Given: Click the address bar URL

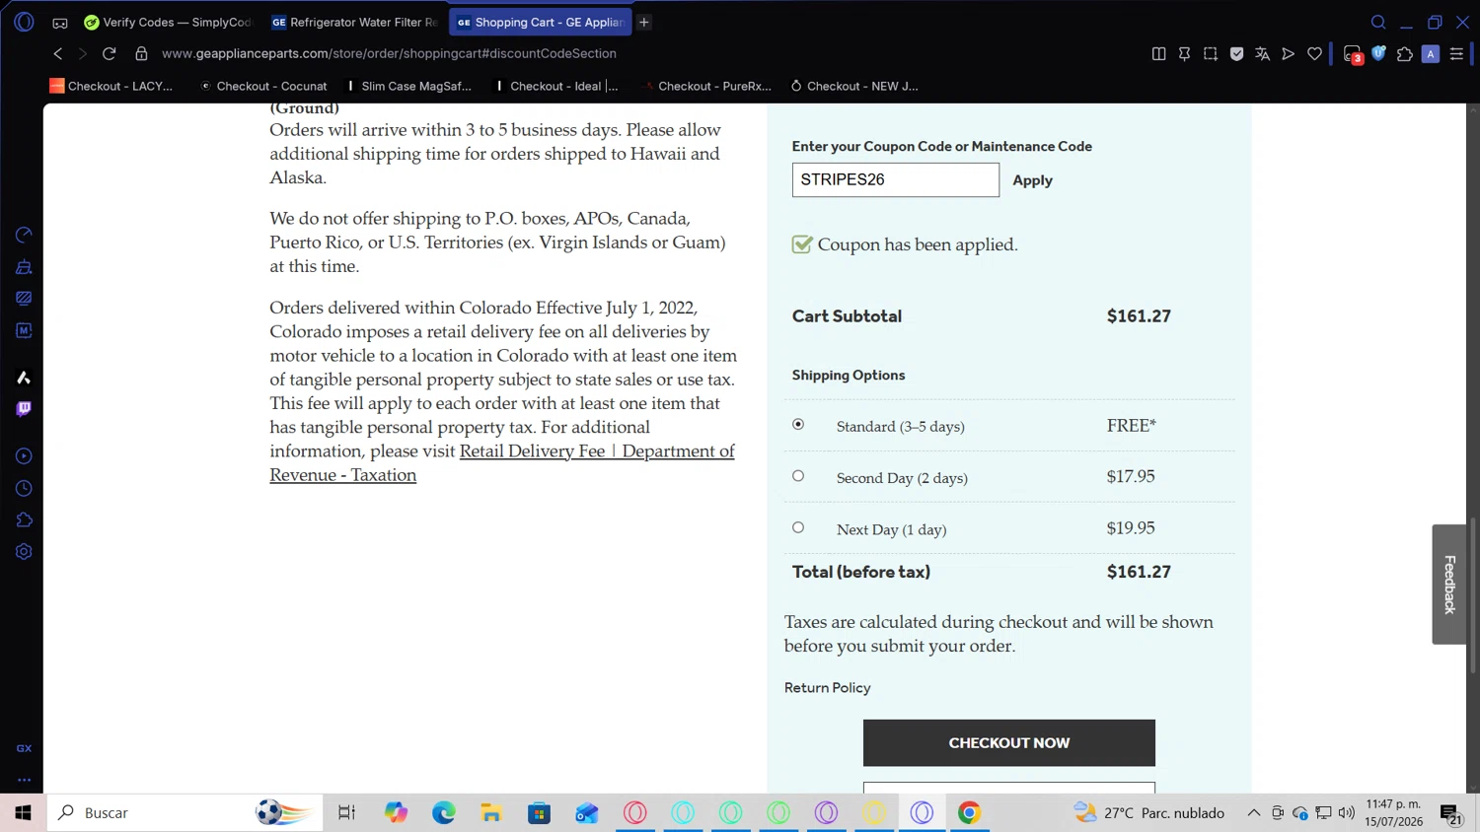Looking at the screenshot, I should coord(389,53).
